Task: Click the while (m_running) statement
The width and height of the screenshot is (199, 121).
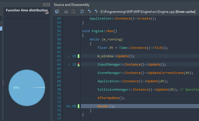Action: click(106, 39)
